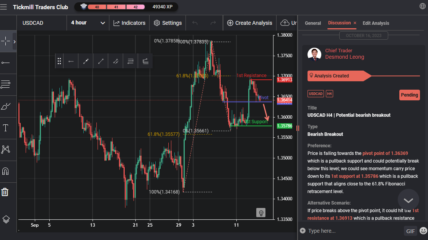Click the level 42 progress segment

coord(135,7)
